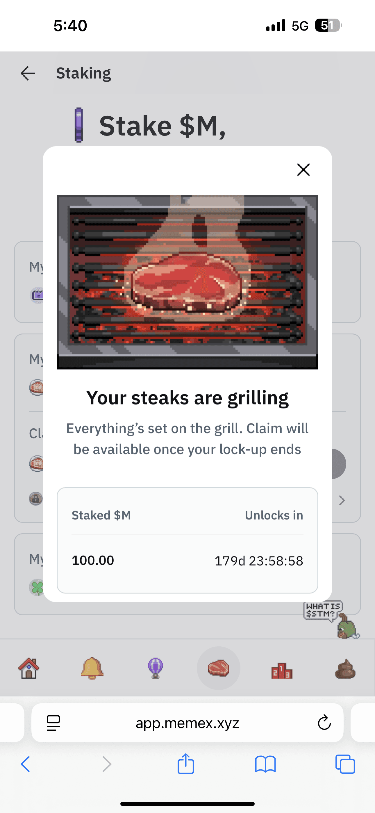375x813 pixels.
Task: Show all open Safari tabs
Action: 345,764
